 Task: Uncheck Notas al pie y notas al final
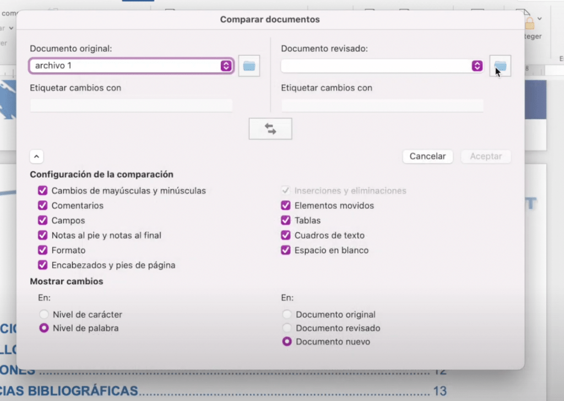(x=42, y=235)
